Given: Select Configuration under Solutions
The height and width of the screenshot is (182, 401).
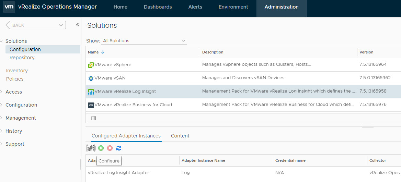Looking at the screenshot, I should point(43,49).
